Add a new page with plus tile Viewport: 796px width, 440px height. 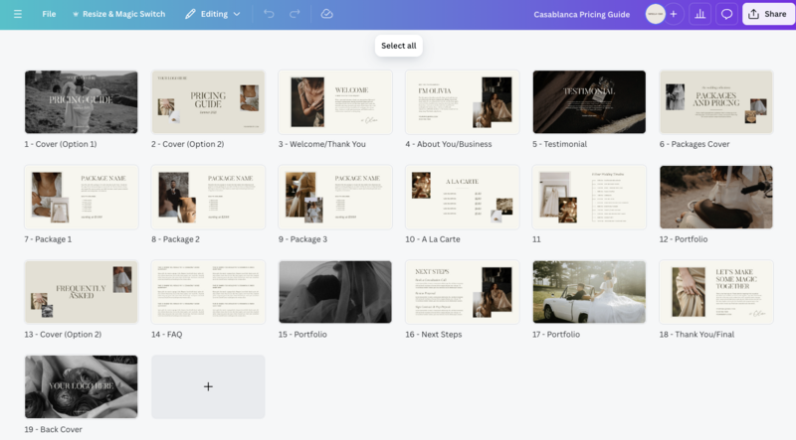(208, 386)
